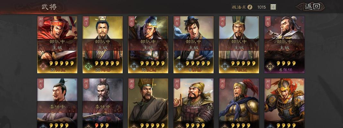Select the hero with red-plumed helmet

pos(239,103)
